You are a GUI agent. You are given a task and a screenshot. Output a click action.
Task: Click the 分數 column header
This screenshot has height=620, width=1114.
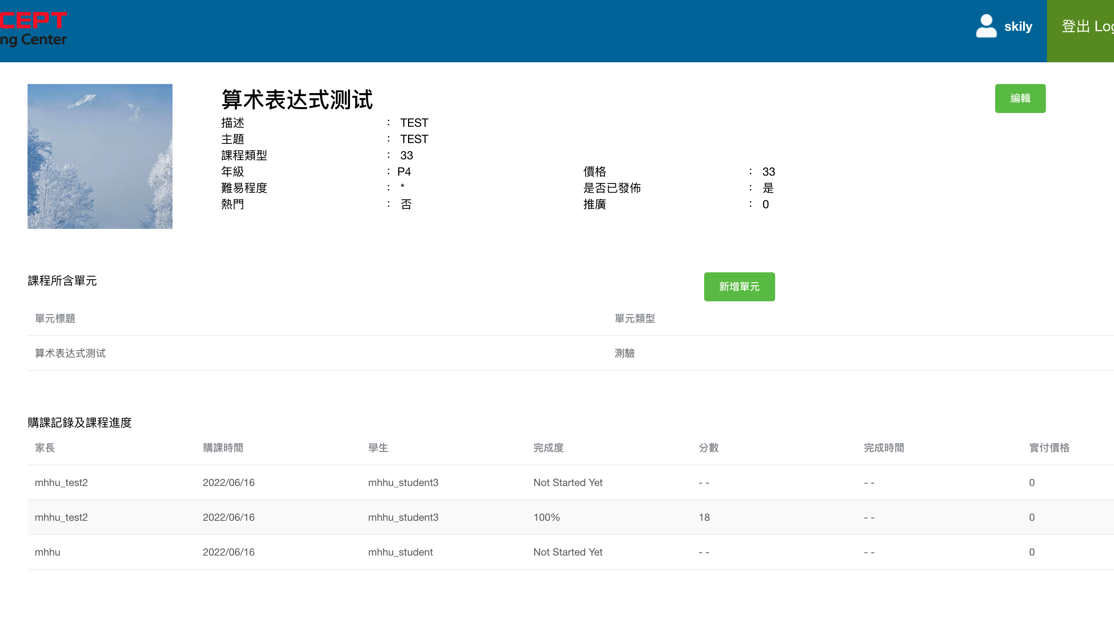point(709,448)
